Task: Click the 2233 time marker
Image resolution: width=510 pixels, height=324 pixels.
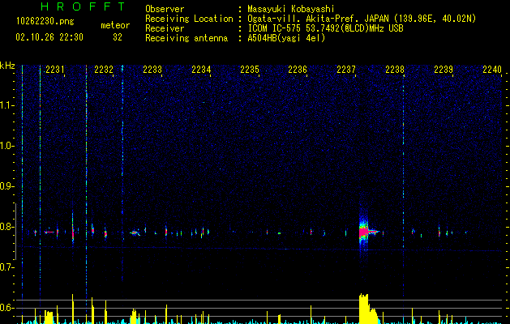Action: (x=152, y=70)
